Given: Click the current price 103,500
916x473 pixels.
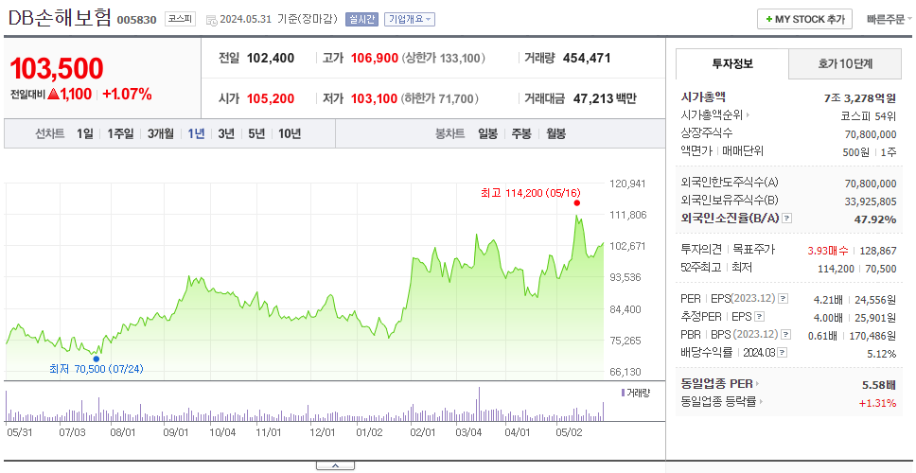Looking at the screenshot, I should pos(57,69).
